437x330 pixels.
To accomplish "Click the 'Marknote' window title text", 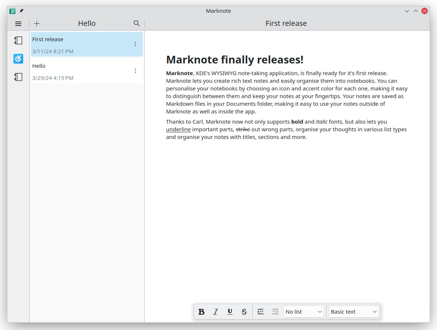I will 219,11.
